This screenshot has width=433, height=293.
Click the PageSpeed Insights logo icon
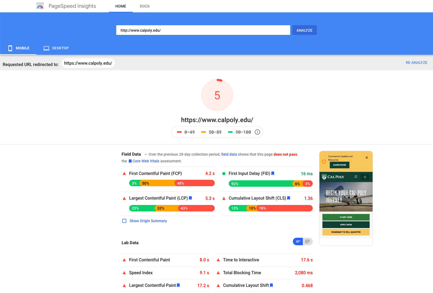(x=40, y=6)
